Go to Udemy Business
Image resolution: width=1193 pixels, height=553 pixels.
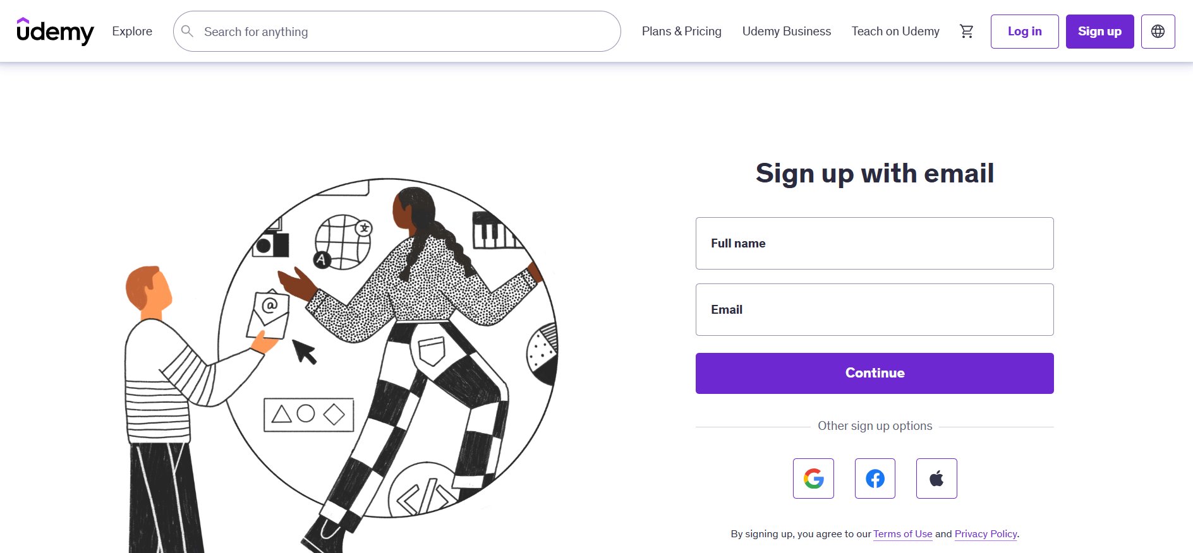(786, 31)
